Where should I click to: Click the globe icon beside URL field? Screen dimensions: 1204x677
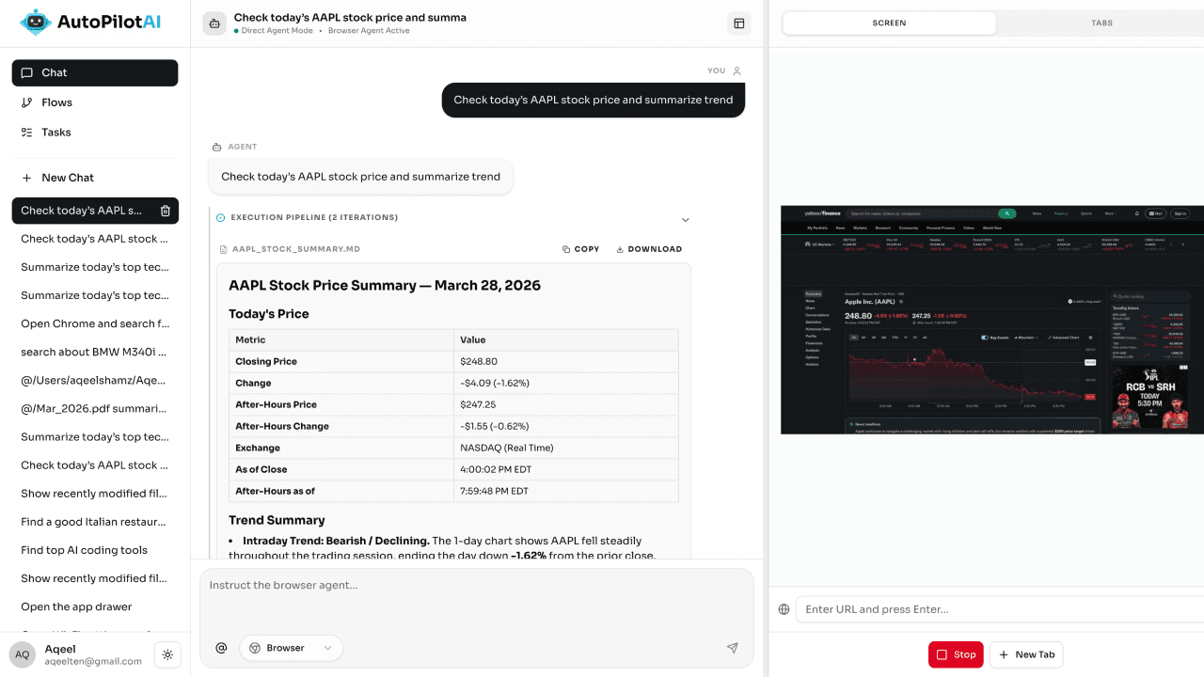(784, 609)
